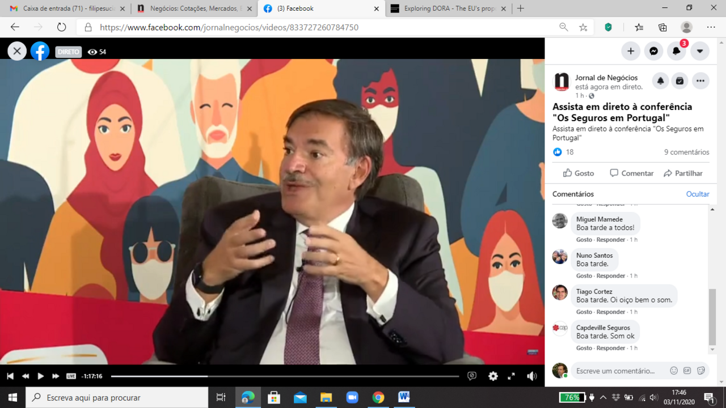Viewport: 726px width, 408px height.
Task: Open browser Collections
Action: coord(662,27)
